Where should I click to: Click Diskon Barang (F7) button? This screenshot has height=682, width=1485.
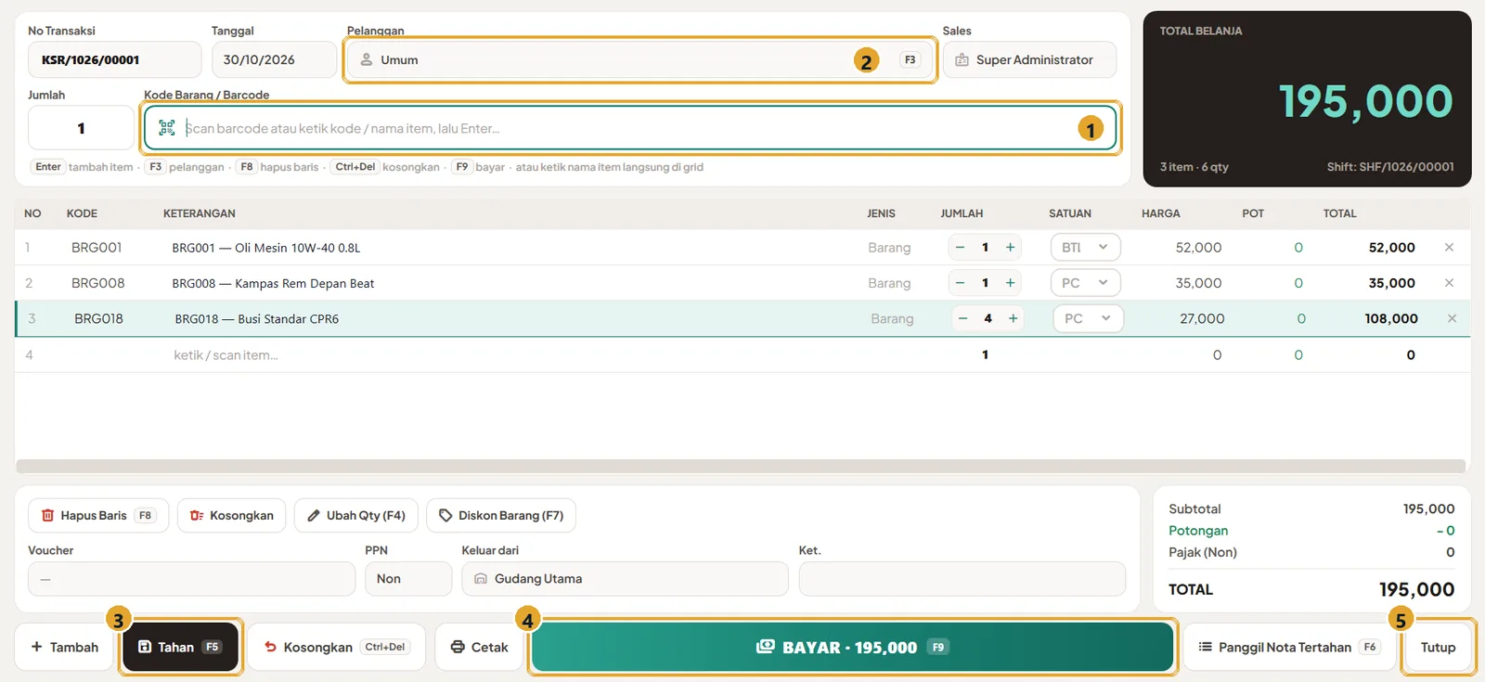pos(501,516)
